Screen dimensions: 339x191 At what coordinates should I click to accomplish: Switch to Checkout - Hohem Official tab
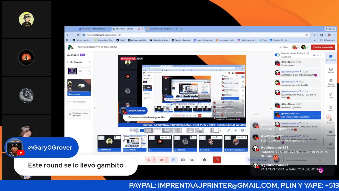click(x=94, y=29)
